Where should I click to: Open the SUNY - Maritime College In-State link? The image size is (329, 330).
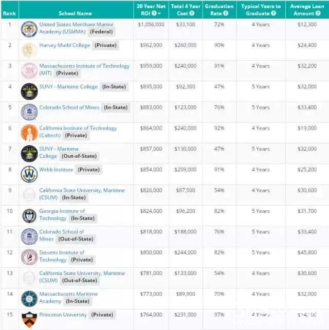tap(68, 87)
